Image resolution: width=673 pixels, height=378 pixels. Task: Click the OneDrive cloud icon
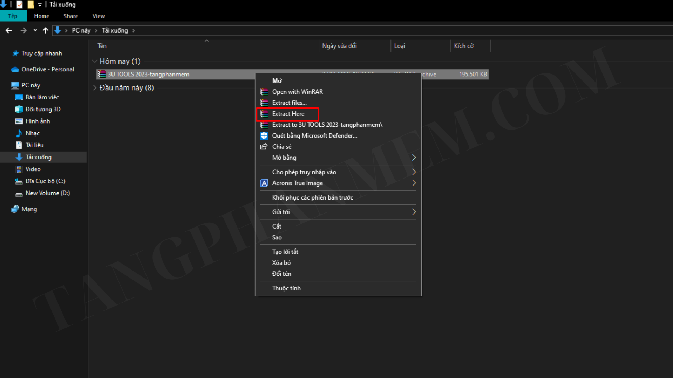click(15, 69)
